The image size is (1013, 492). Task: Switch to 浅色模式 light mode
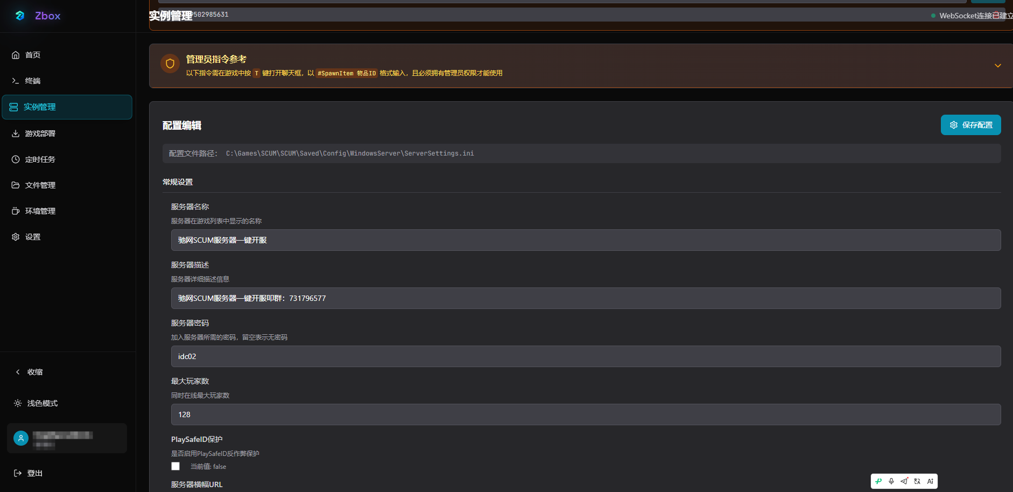(36, 403)
